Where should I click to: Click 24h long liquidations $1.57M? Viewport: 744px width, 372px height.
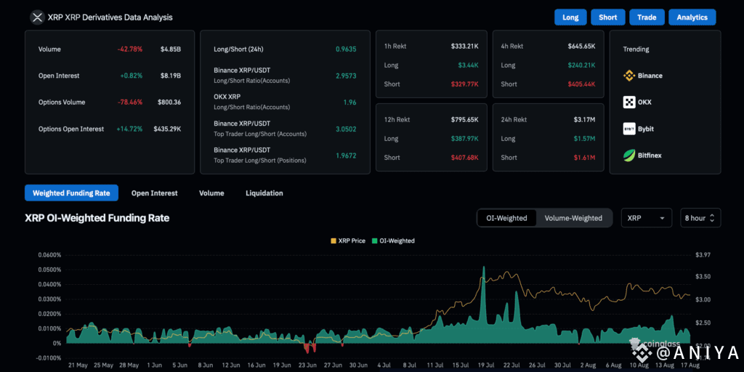click(x=584, y=139)
